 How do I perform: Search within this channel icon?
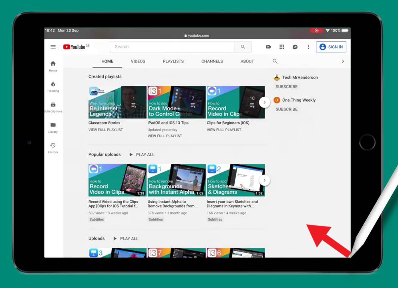pos(275,61)
